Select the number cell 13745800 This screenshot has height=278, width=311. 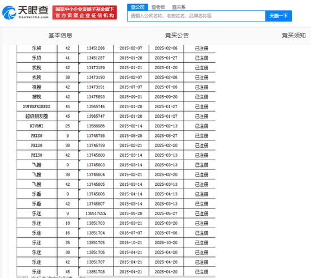tap(96, 155)
